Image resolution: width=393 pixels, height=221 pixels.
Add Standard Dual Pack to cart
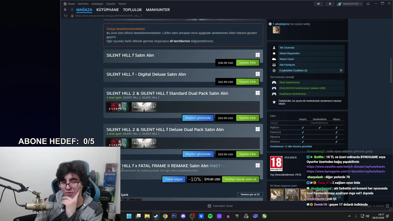(x=247, y=118)
